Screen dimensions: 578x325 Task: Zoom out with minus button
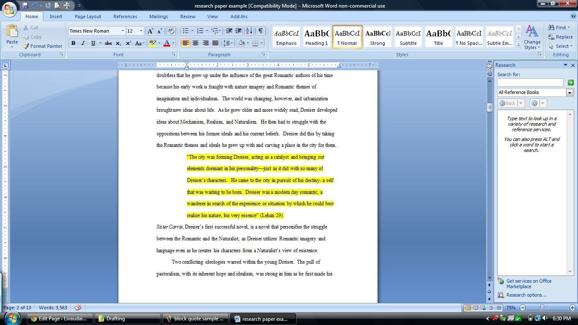523,308
